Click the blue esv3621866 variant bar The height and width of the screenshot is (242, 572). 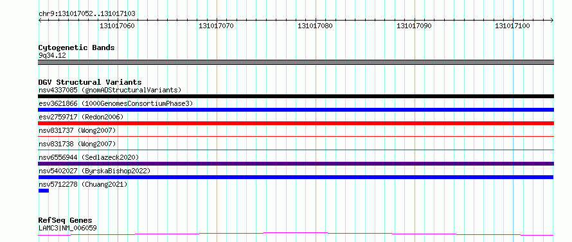click(x=296, y=110)
